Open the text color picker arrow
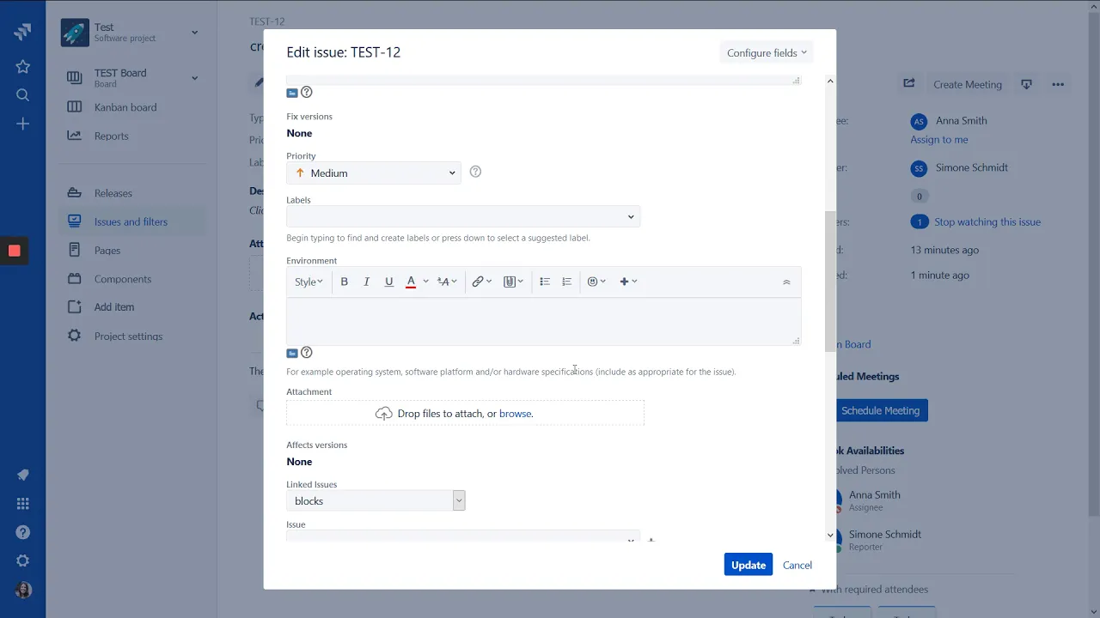Viewport: 1100px width, 618px height. (x=425, y=282)
